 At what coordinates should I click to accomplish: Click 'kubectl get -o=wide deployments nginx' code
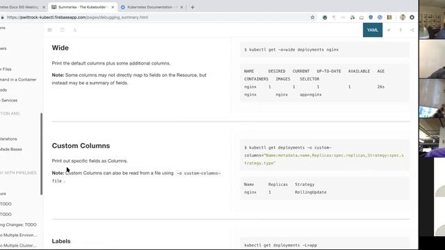(291, 49)
